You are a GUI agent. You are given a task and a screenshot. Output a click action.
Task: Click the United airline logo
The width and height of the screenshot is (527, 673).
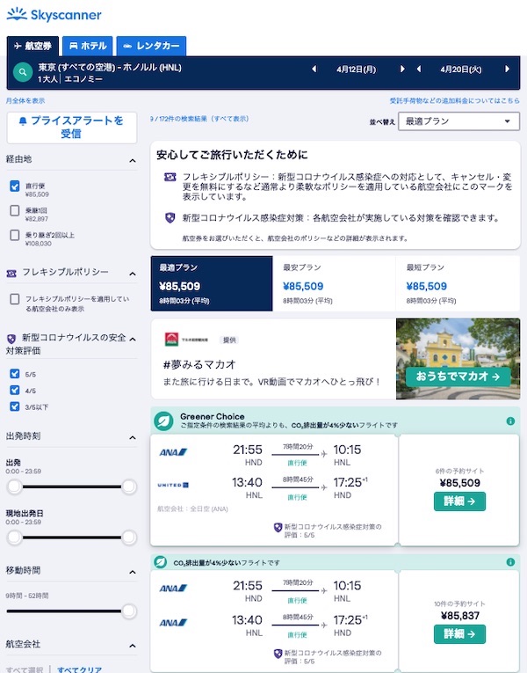coord(173,485)
